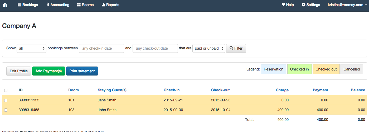Expand the kristina@roomsy.com account dropdown
The height and width of the screenshot is (132, 369).
[x=347, y=5]
